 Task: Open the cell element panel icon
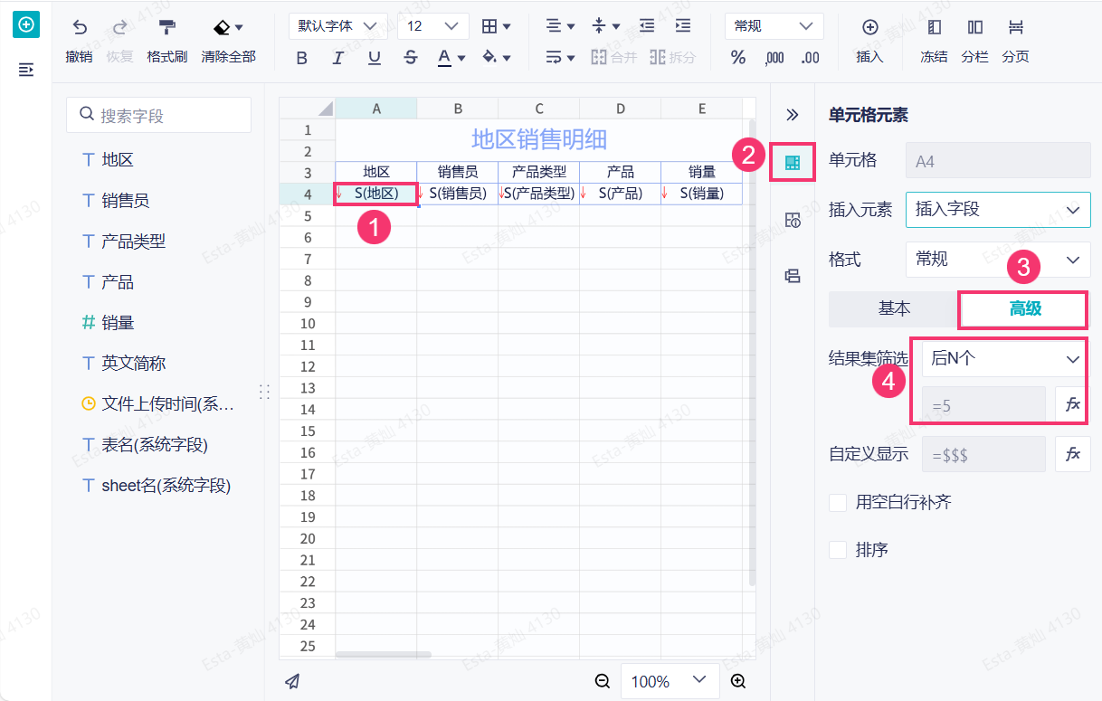(x=793, y=163)
